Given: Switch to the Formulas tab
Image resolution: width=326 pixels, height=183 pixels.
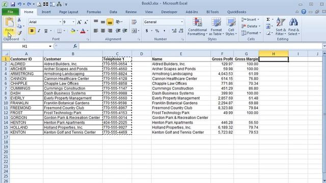Looking at the screenshot, I should pyautogui.click(x=94, y=12).
